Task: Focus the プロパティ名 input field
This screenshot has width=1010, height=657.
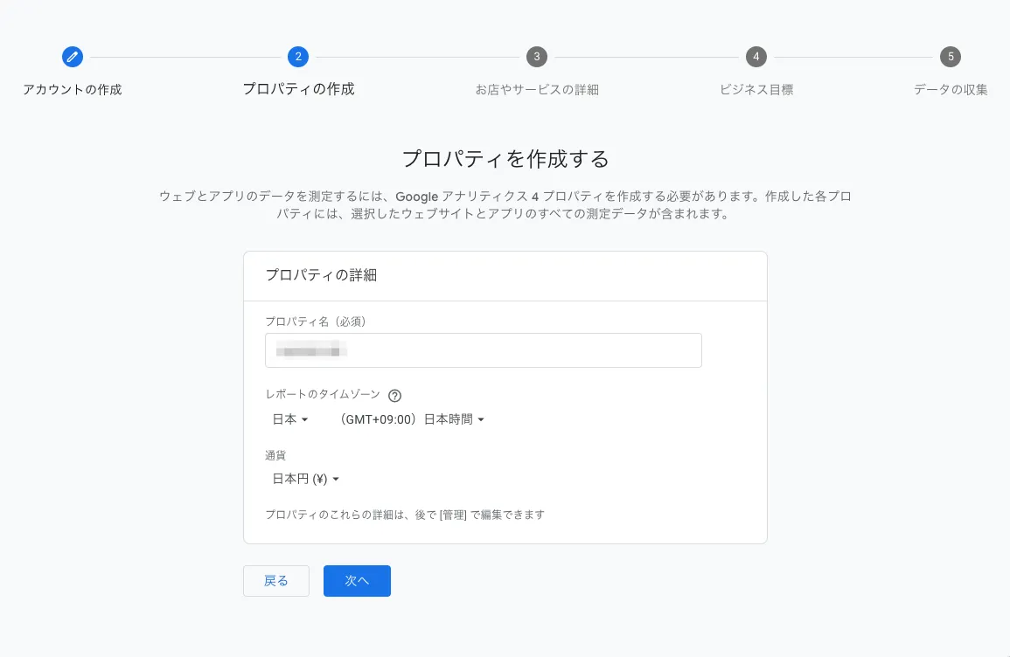Action: coord(483,350)
